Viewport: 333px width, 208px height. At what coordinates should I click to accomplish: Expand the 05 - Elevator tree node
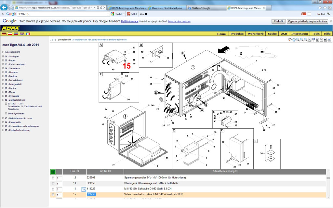coord(3,72)
